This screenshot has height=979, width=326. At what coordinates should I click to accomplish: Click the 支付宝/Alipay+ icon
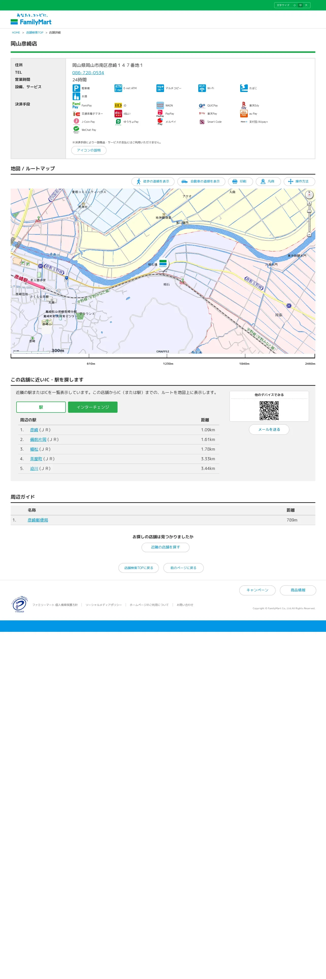pos(244,122)
